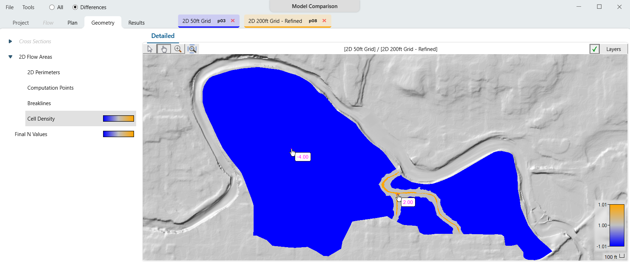Close the 2D 50ft Grid plan tab
The image size is (630, 263).
233,21
